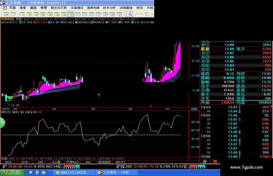
Task: Switch to the 平滑MACD indicator tab
Action: point(73,162)
